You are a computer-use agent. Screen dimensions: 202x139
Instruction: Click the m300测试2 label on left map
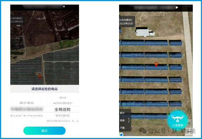point(17,18)
